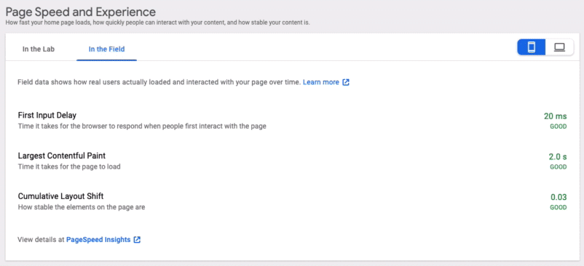This screenshot has width=584, height=266.
Task: Click First Input Delay description text
Action: 142,126
